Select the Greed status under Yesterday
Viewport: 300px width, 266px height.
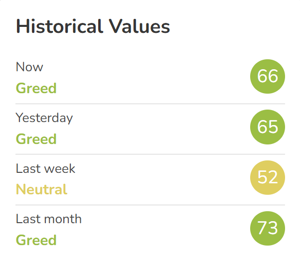click(x=36, y=139)
